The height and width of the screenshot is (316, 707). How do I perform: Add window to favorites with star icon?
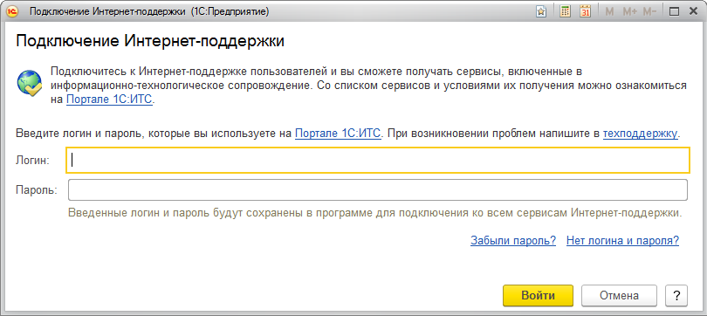(541, 12)
